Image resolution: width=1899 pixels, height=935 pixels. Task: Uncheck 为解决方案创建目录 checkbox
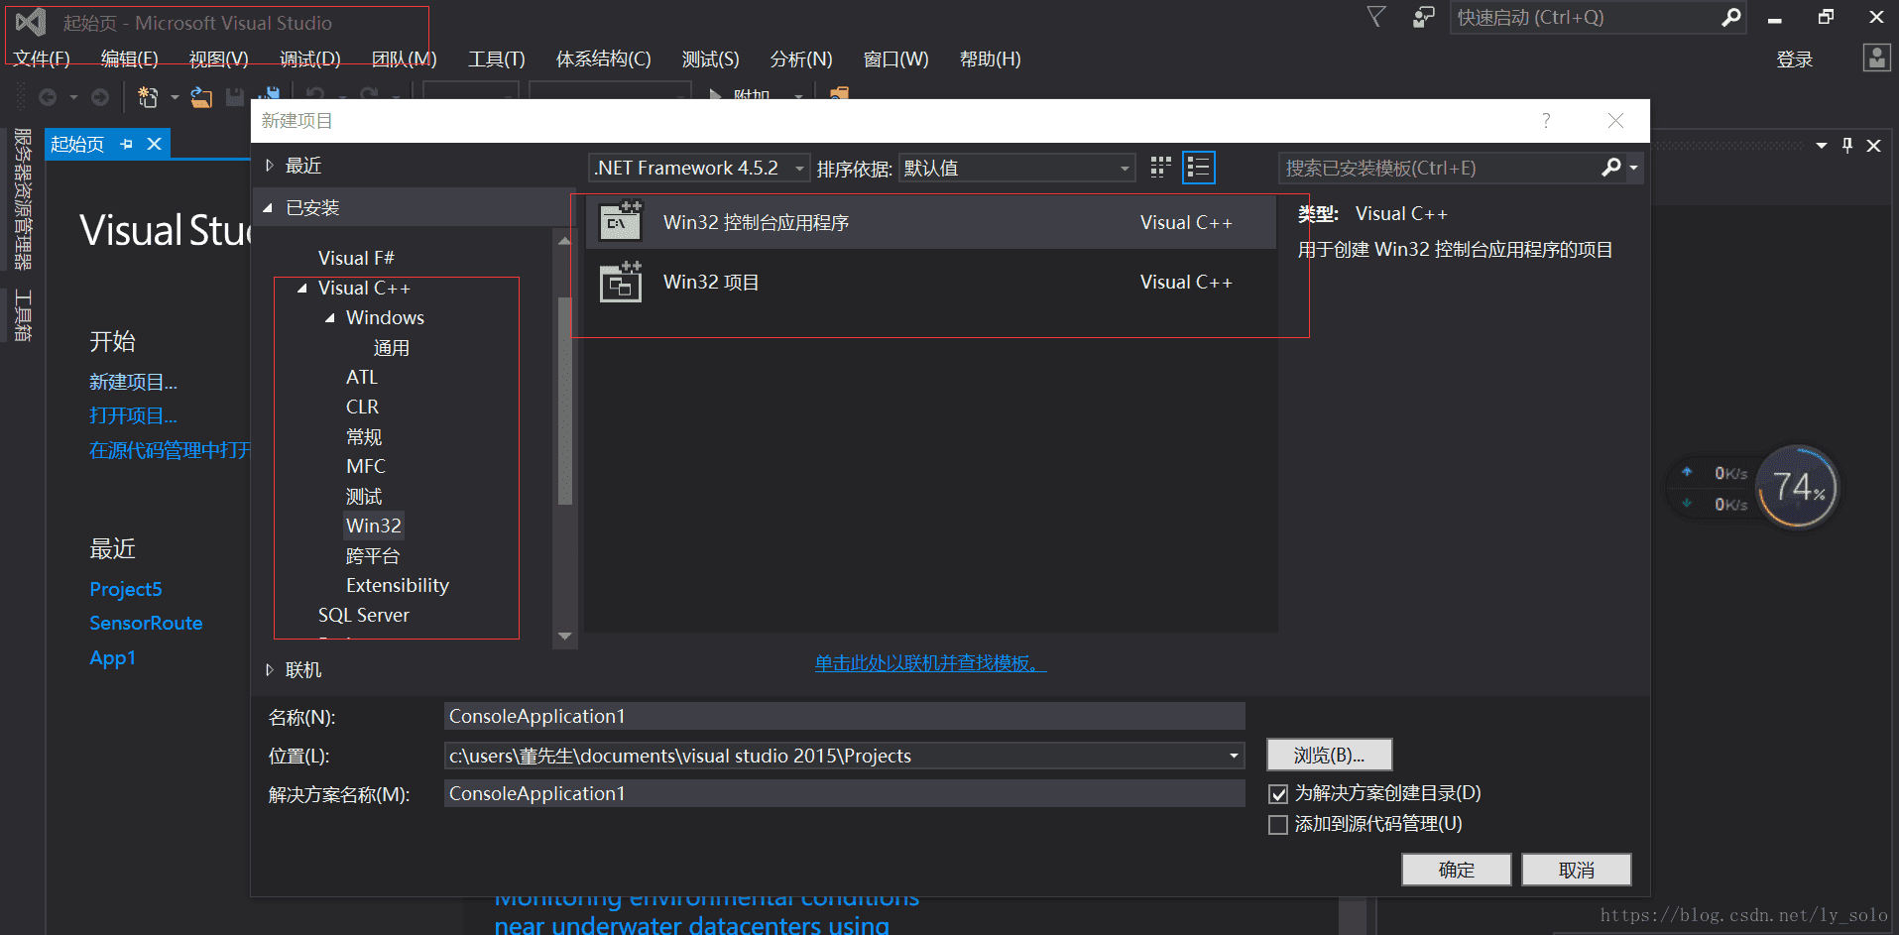click(x=1278, y=794)
